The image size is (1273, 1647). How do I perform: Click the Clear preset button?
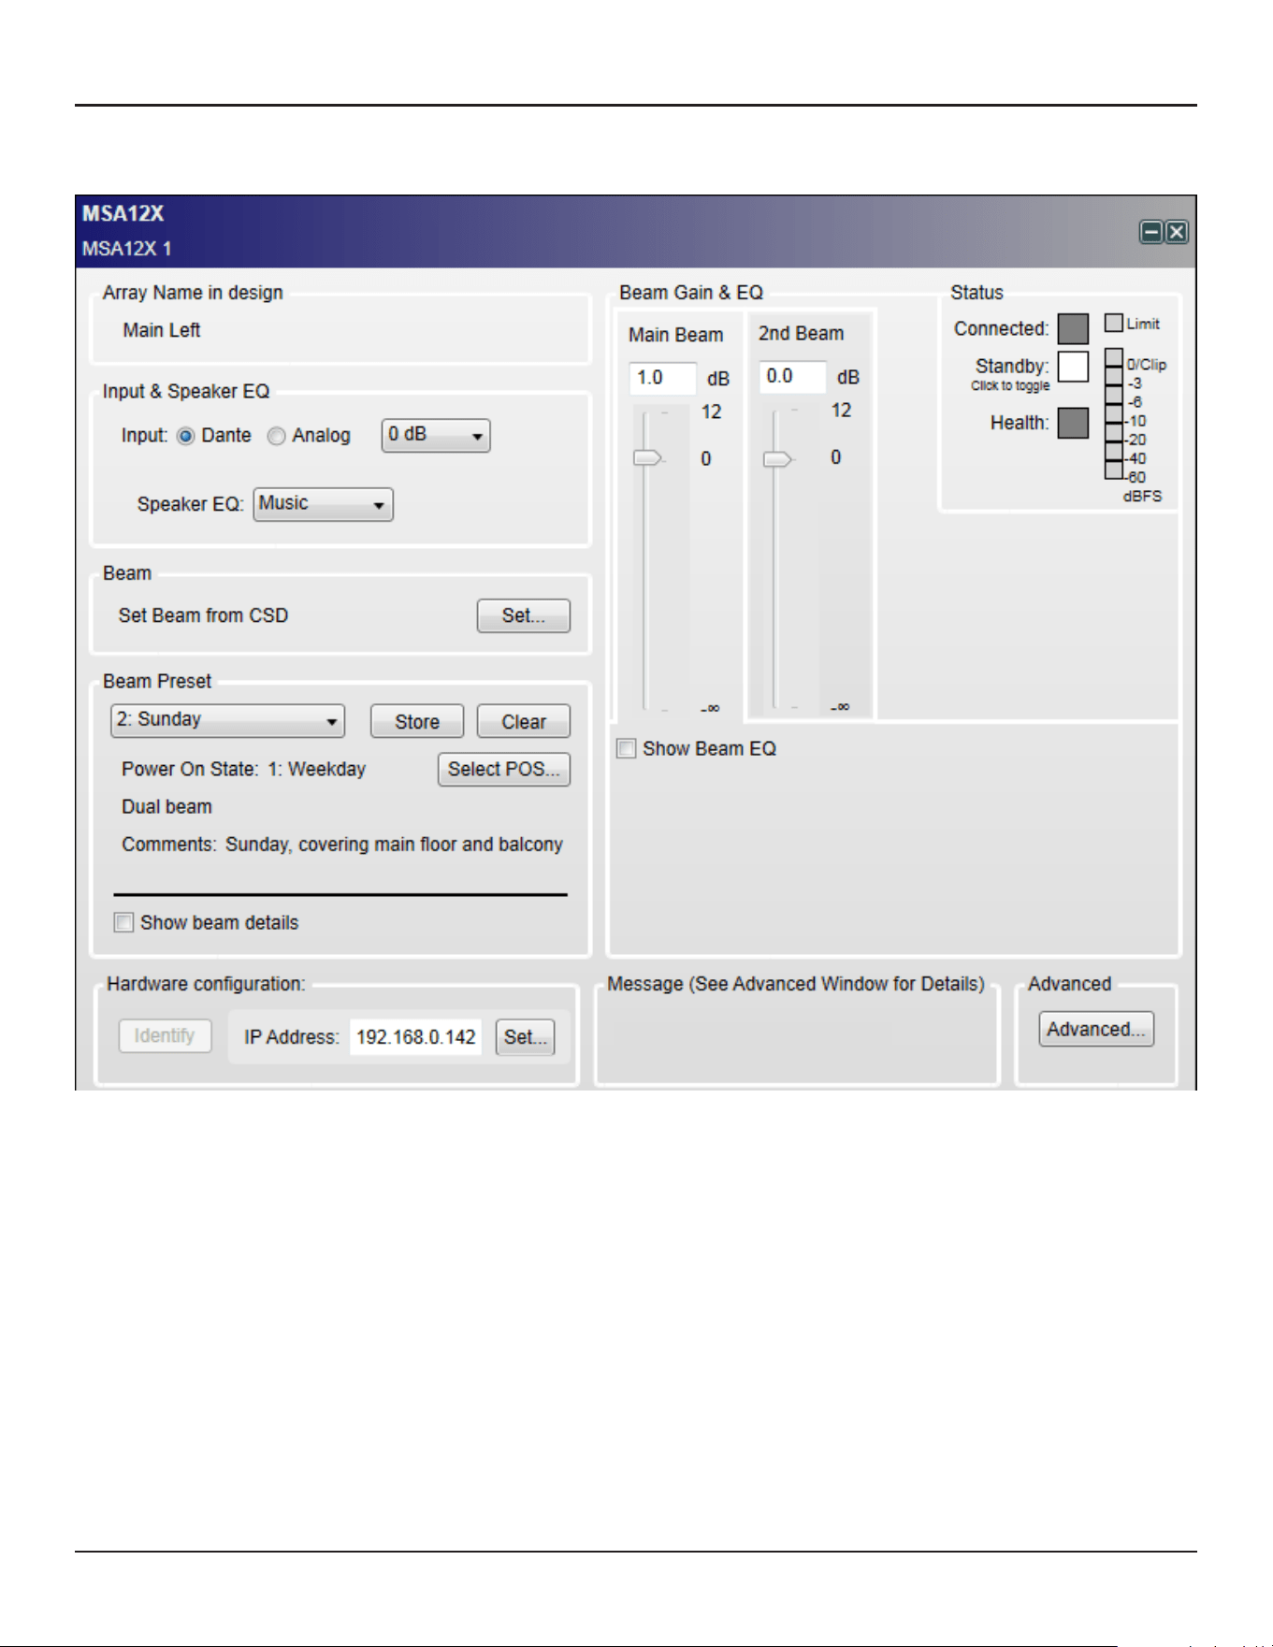pyautogui.click(x=523, y=721)
